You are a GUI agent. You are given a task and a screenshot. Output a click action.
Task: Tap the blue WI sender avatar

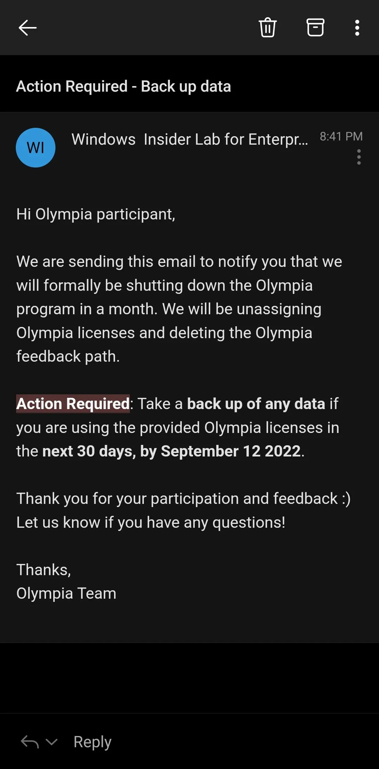35,147
